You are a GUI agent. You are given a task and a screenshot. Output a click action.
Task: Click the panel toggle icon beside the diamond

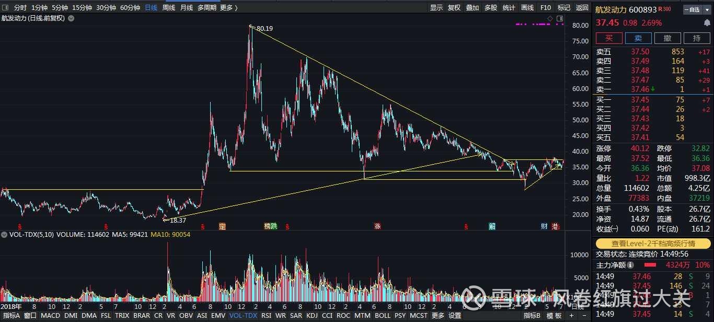pos(560,18)
